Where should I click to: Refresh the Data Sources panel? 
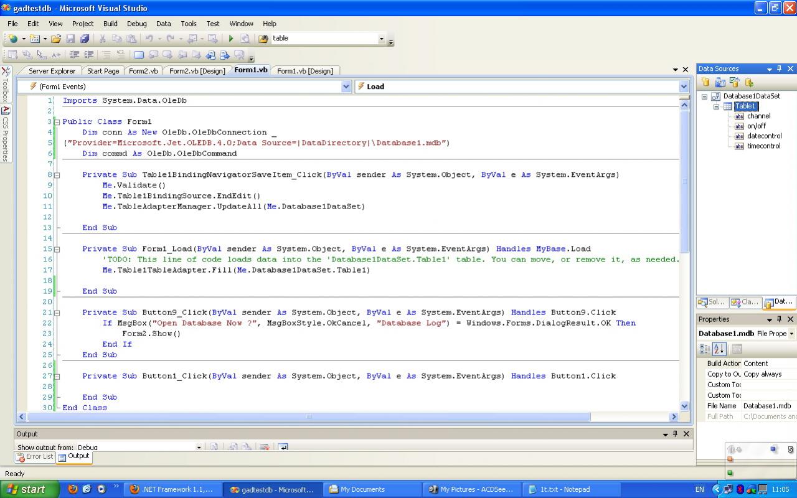click(749, 82)
